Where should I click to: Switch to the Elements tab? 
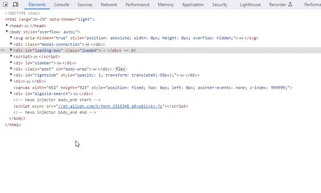point(37,4)
